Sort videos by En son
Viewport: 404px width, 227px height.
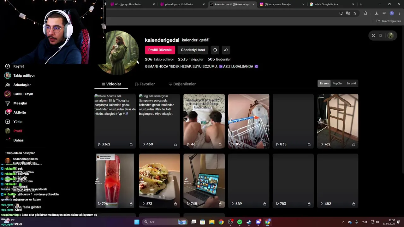[x=324, y=83]
